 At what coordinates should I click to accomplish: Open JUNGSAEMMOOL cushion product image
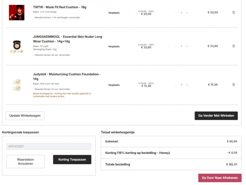coord(17,46)
